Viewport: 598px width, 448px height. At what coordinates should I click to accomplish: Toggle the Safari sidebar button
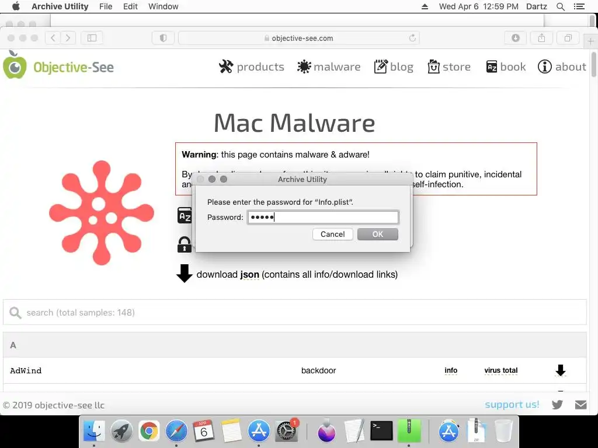(92, 38)
